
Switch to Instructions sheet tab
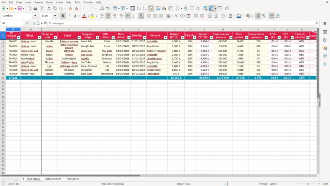[73, 179]
